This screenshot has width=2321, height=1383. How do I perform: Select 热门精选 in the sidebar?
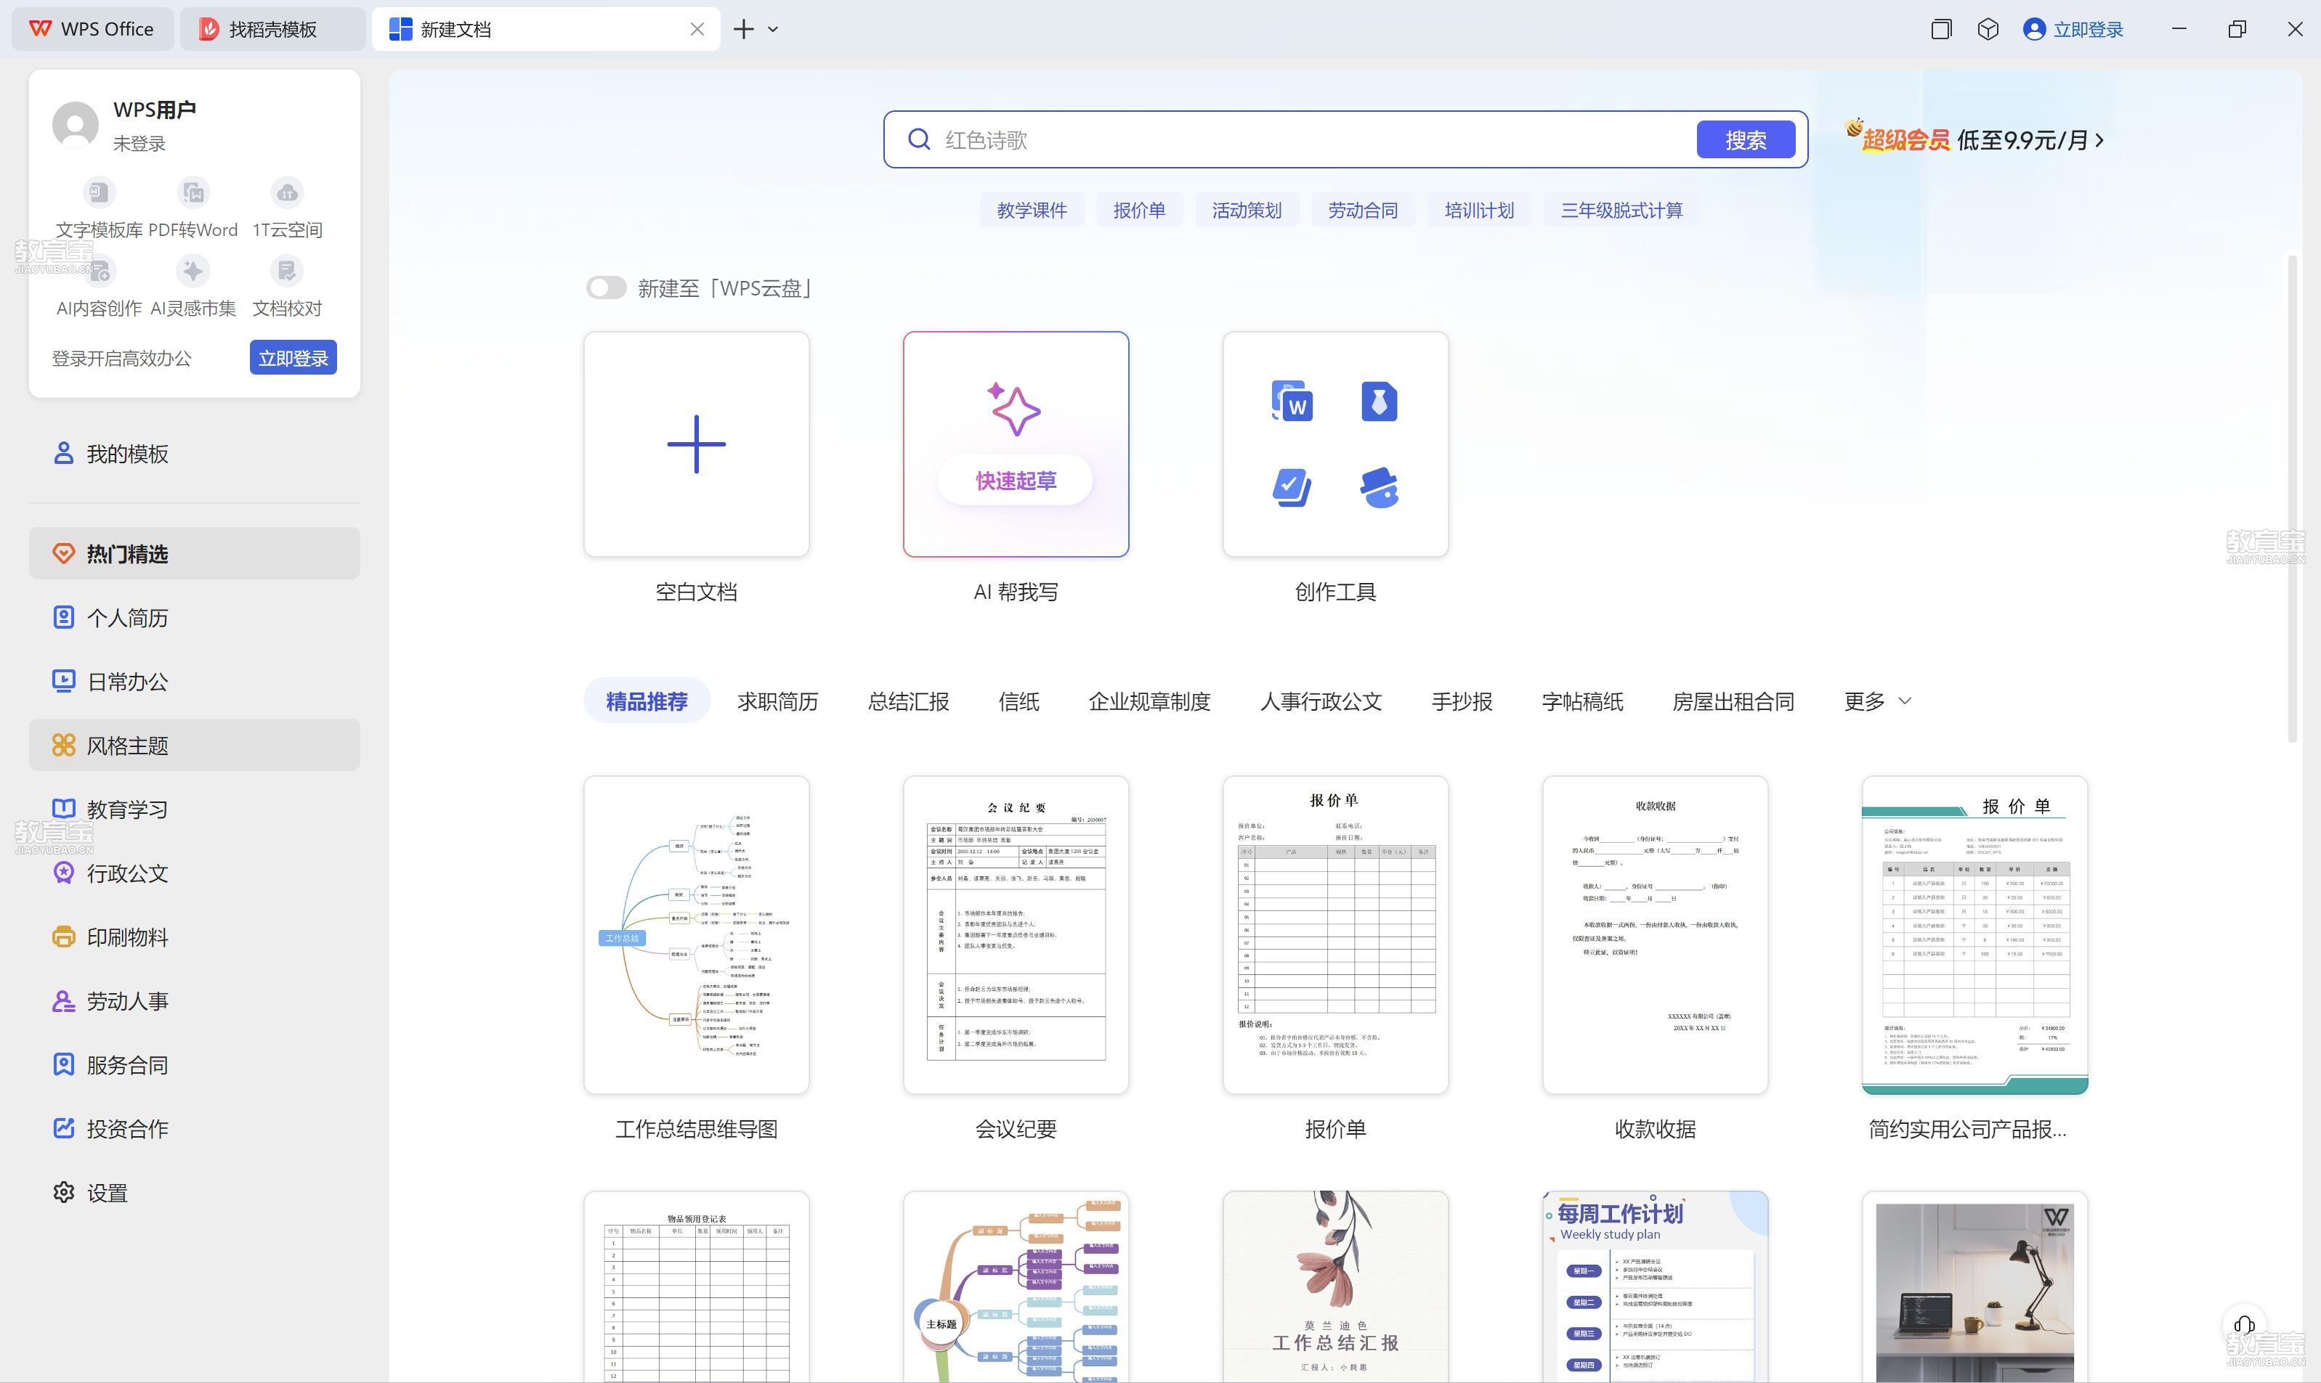[194, 554]
